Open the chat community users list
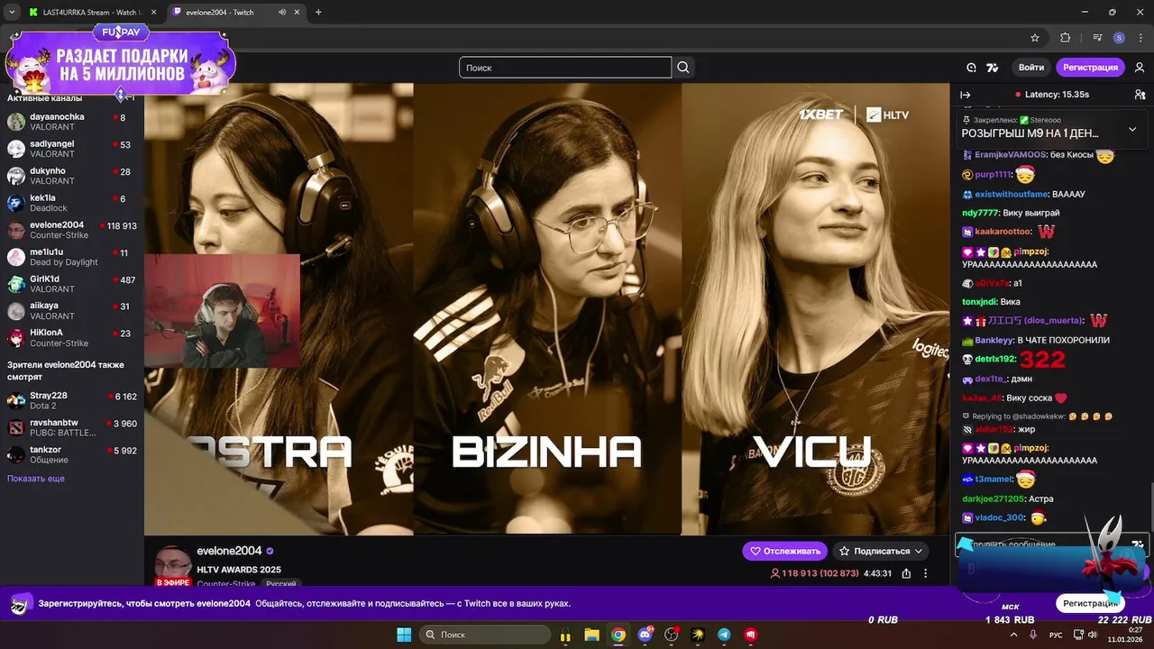 (x=1140, y=95)
